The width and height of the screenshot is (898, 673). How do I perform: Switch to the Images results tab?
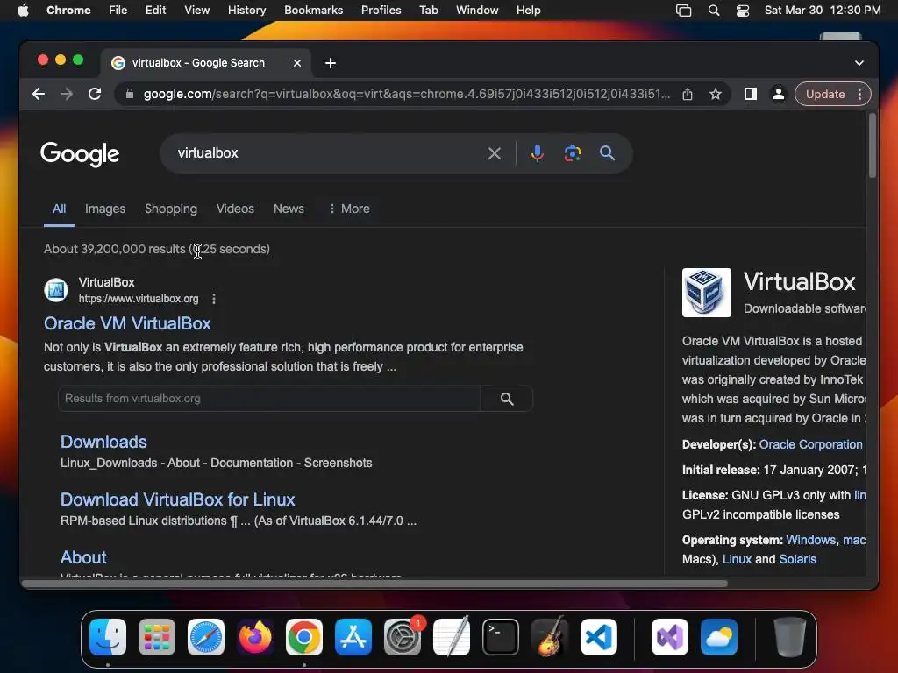tap(105, 209)
